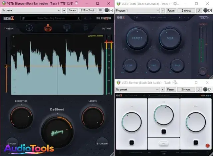This screenshot has height=156, width=213.
Task: Click the THRESH slider handle in Silencer
Action: (6, 66)
